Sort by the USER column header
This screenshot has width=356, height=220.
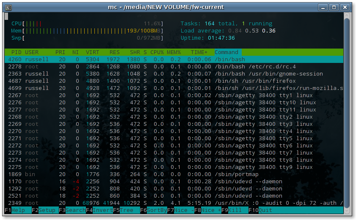coord(32,52)
